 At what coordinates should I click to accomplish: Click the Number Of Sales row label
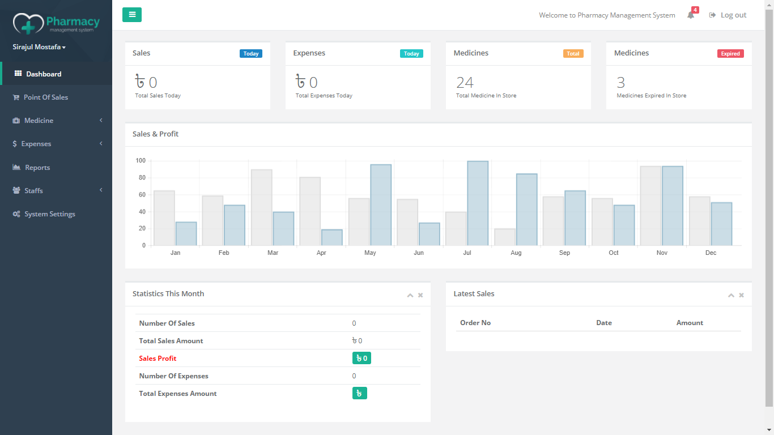[167, 323]
